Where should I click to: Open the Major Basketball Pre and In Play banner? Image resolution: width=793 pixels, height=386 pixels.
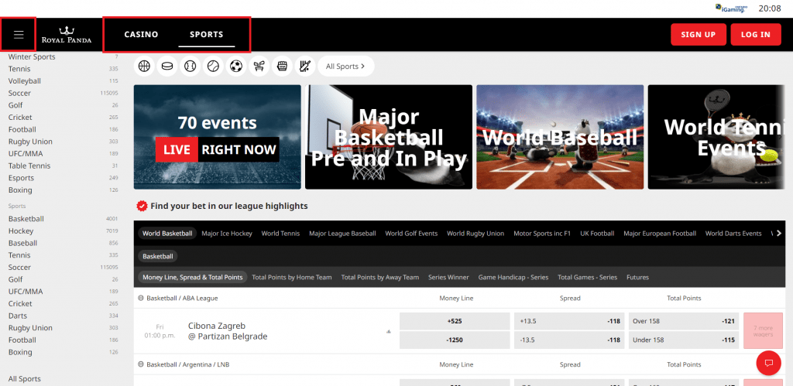tap(389, 137)
